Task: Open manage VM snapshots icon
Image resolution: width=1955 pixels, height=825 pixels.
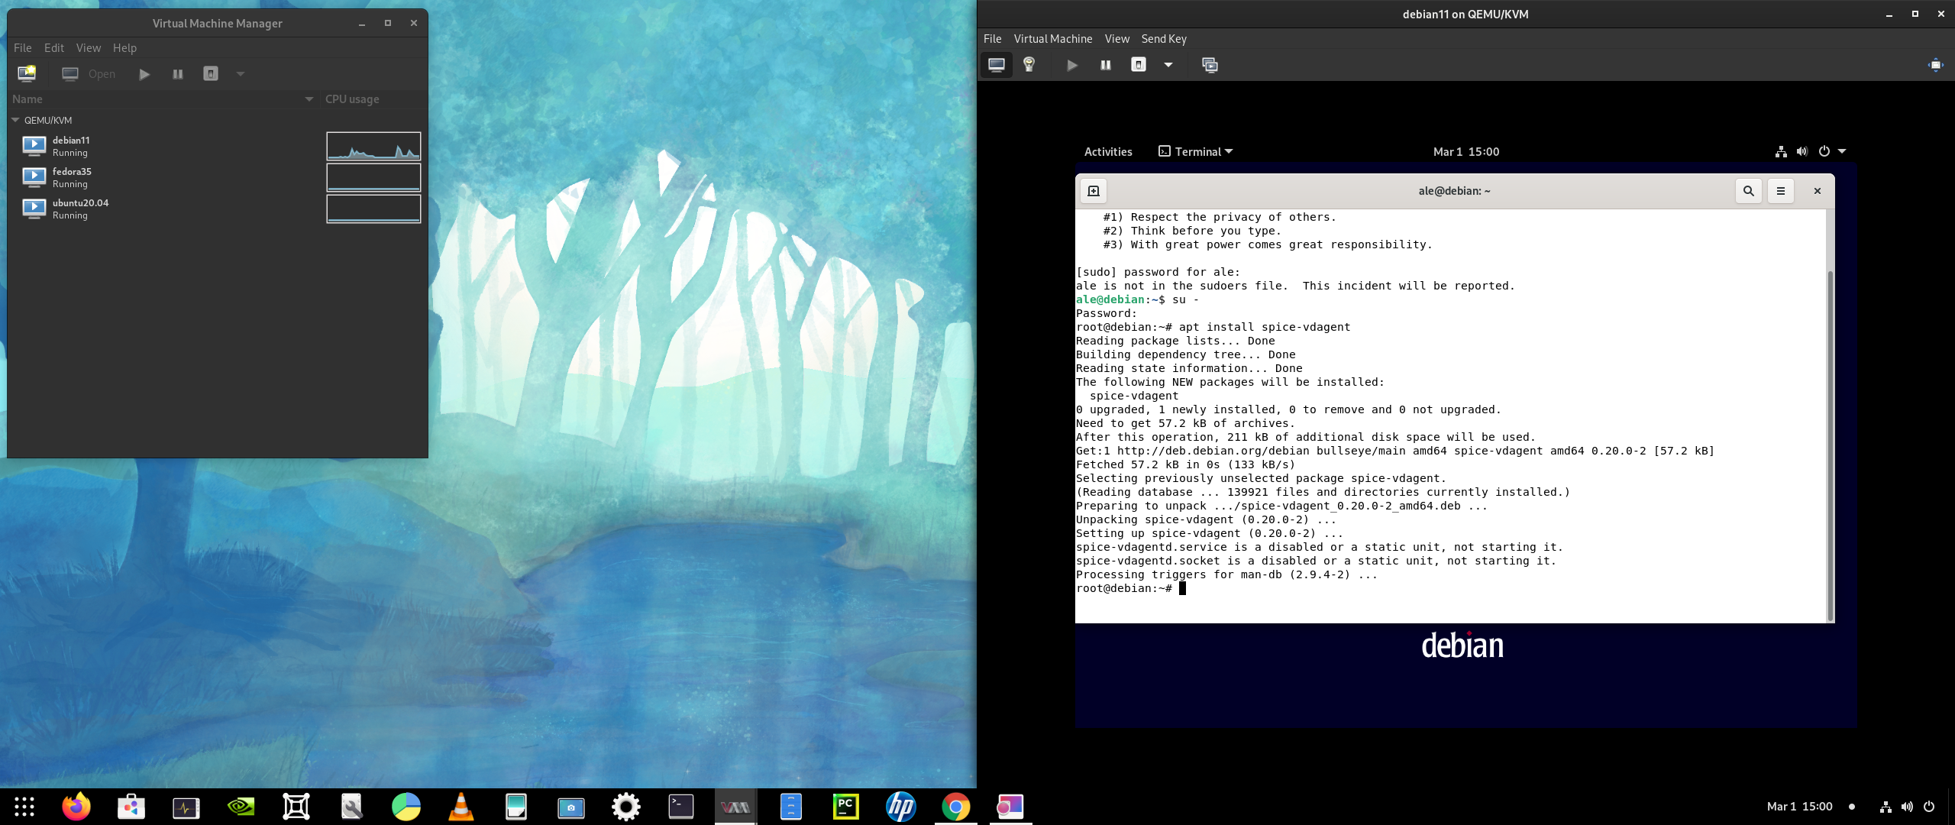Action: pos(1210,65)
